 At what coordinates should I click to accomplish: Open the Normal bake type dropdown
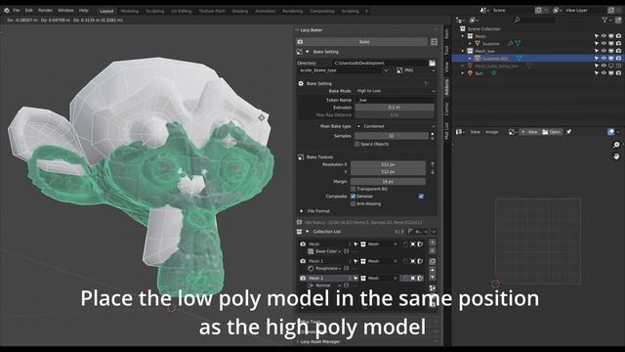(325, 286)
